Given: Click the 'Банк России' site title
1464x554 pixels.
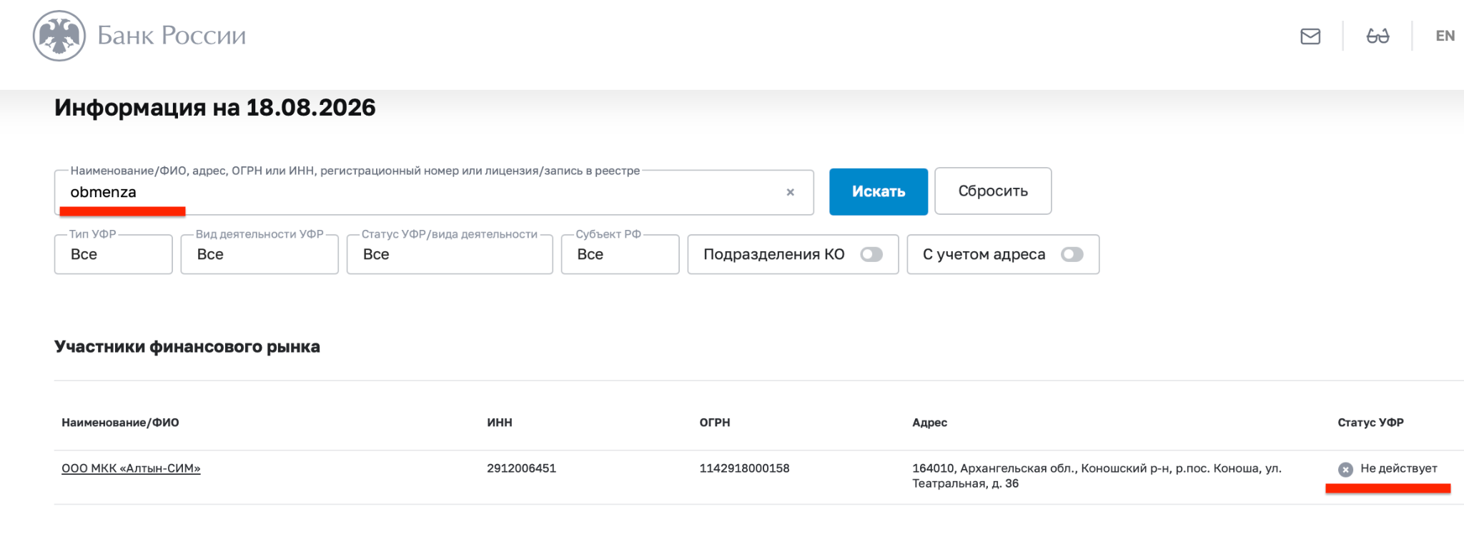Looking at the screenshot, I should pos(172,35).
